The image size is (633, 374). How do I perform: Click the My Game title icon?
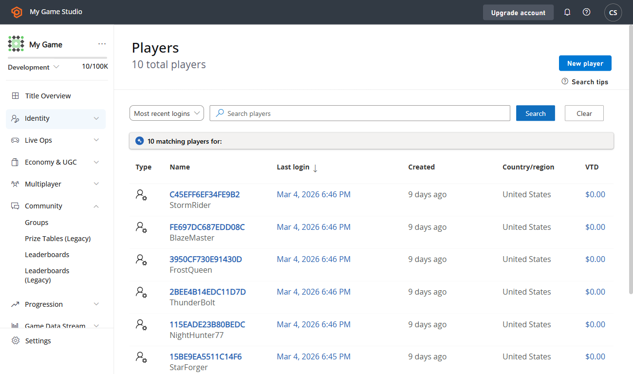pyautogui.click(x=16, y=44)
